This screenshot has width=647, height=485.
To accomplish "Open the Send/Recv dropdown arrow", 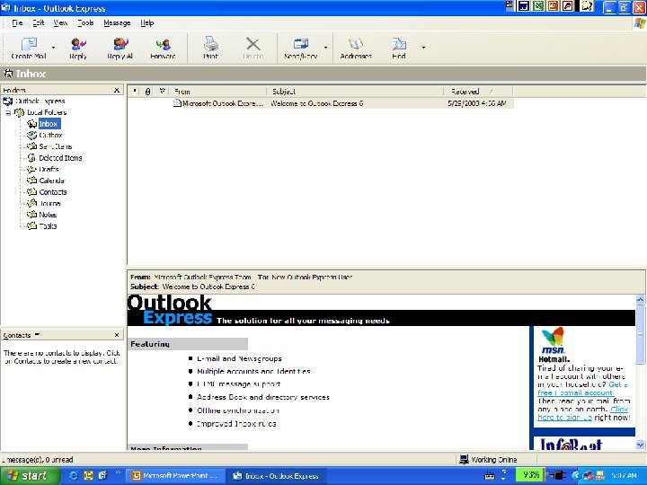I will 325,48.
